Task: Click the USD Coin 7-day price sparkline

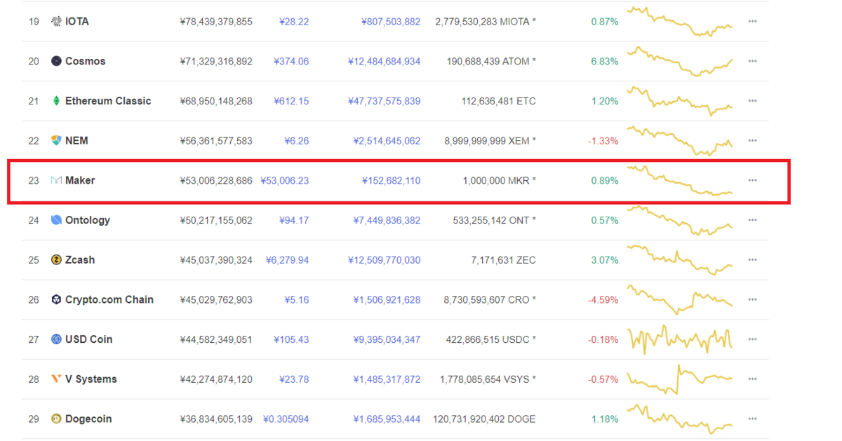Action: click(x=680, y=339)
